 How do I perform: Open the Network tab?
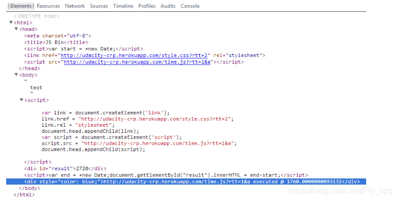75,6
